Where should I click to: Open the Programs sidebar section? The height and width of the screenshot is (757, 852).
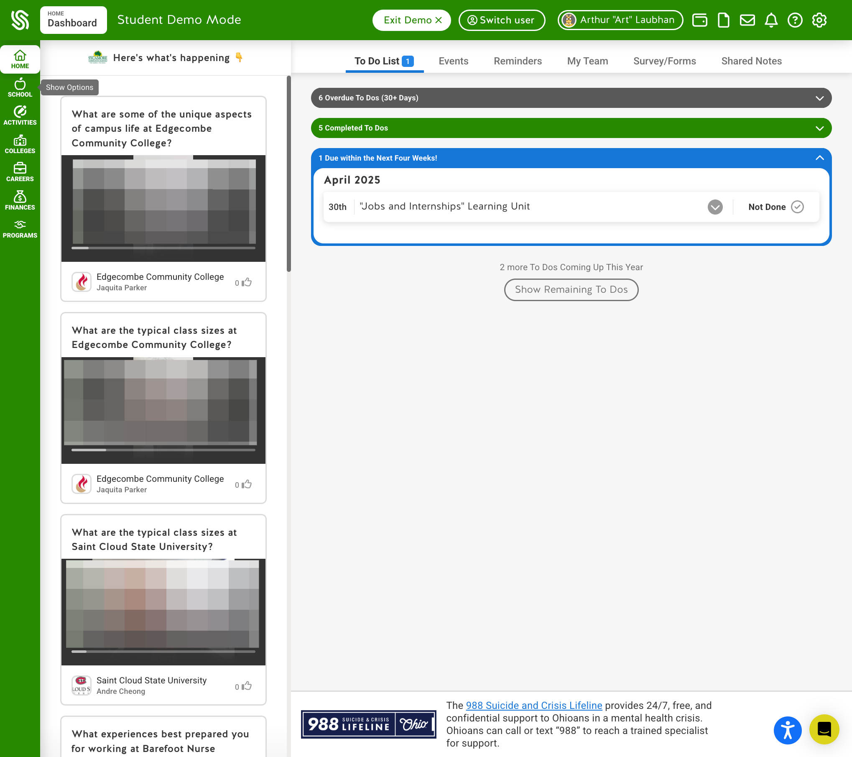(x=20, y=229)
